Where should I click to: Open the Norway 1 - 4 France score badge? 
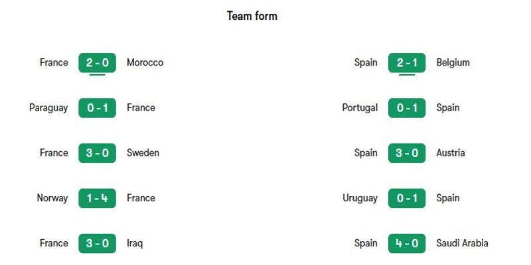(97, 198)
